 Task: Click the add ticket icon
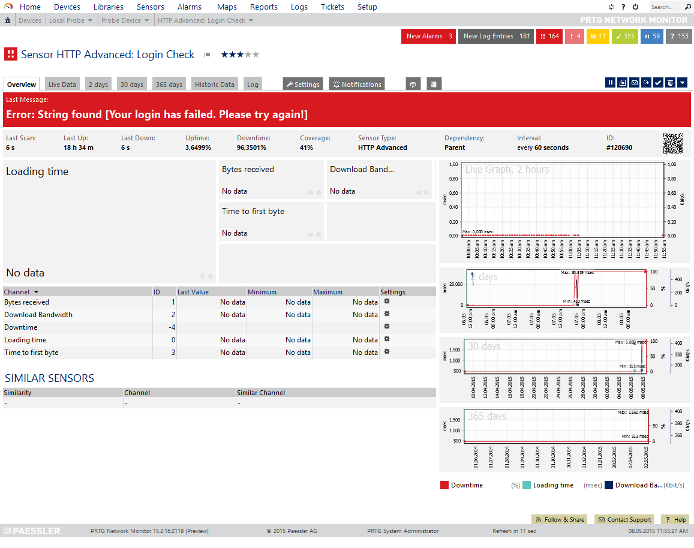[x=622, y=82]
